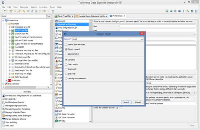This screenshot has height=130, width=200.
Task: Click the home toolbar icon
Action: (x=53, y=11)
